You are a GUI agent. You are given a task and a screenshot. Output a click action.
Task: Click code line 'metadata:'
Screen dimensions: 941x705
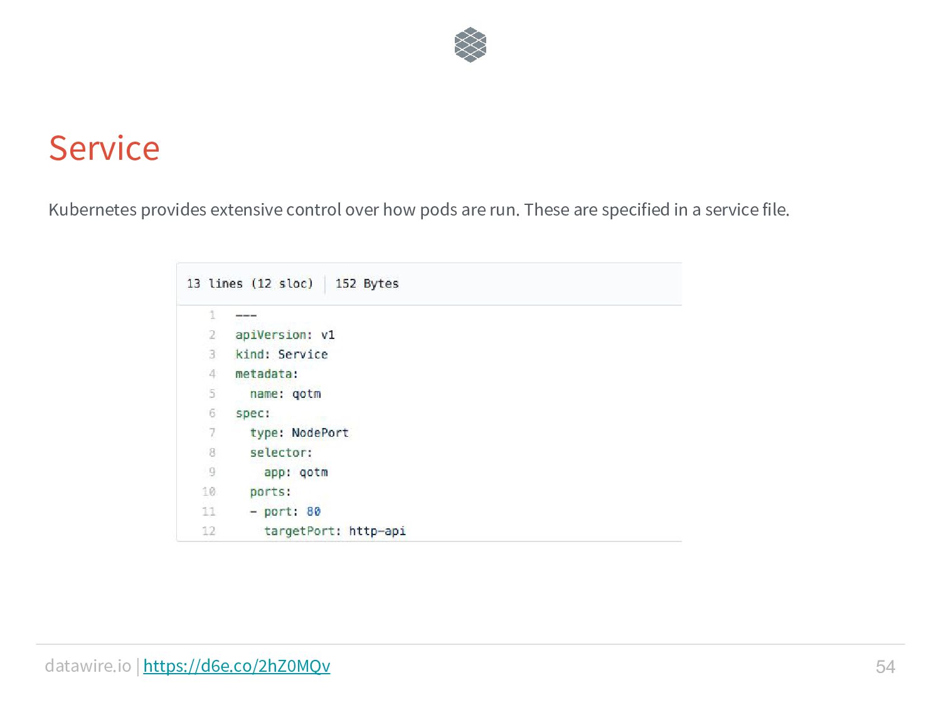tap(267, 374)
